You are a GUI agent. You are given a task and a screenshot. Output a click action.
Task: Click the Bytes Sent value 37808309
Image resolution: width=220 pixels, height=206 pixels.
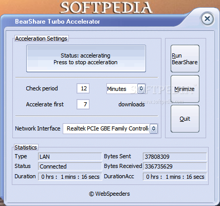pyautogui.click(x=175, y=157)
